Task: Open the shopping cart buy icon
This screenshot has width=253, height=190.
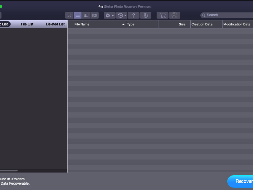Action: pyautogui.click(x=163, y=15)
